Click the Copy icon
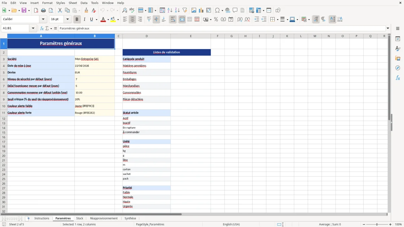Screen dimensions: 404x227 point(67,10)
